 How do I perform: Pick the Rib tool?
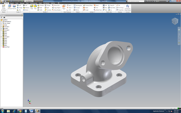pos(19,10)
